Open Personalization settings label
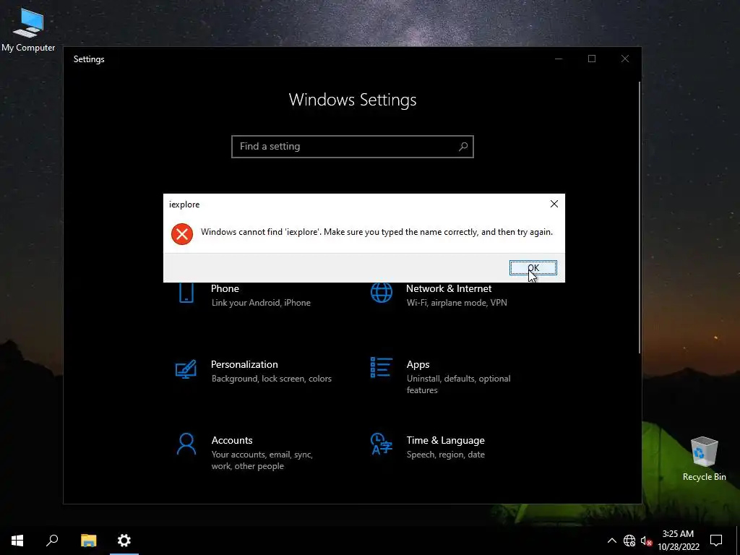 tap(244, 364)
